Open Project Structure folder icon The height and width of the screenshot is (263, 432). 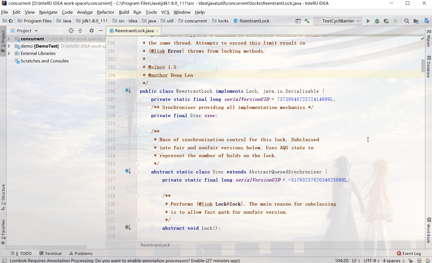[416, 21]
